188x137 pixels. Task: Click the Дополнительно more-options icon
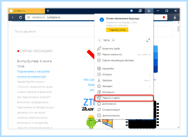tap(99, 115)
